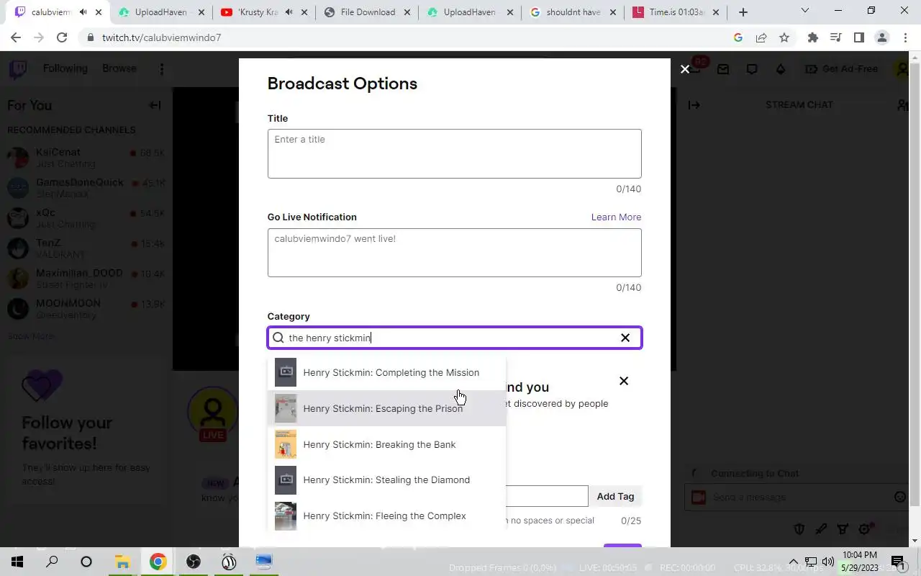Open the Browse page

coord(119,68)
